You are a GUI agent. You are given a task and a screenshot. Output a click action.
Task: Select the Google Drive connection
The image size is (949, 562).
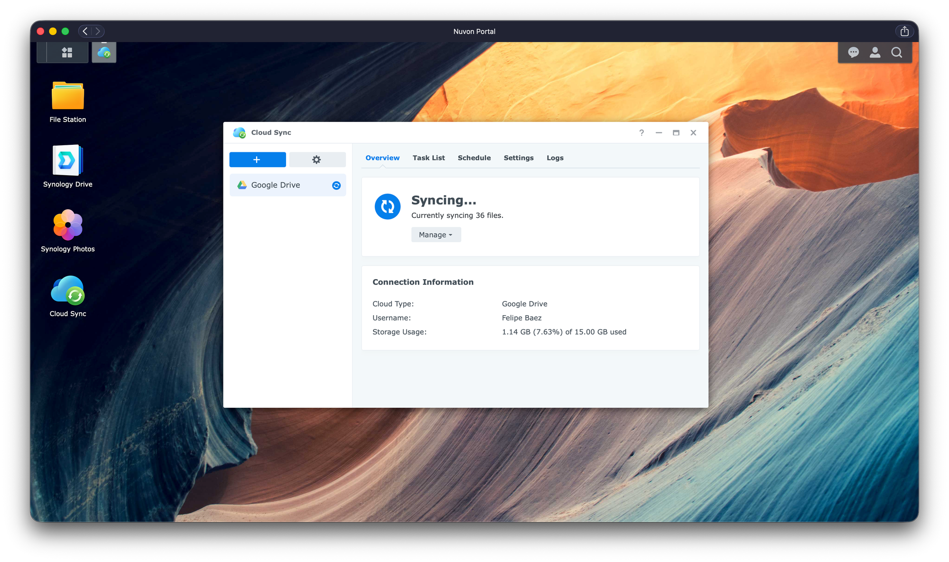276,185
